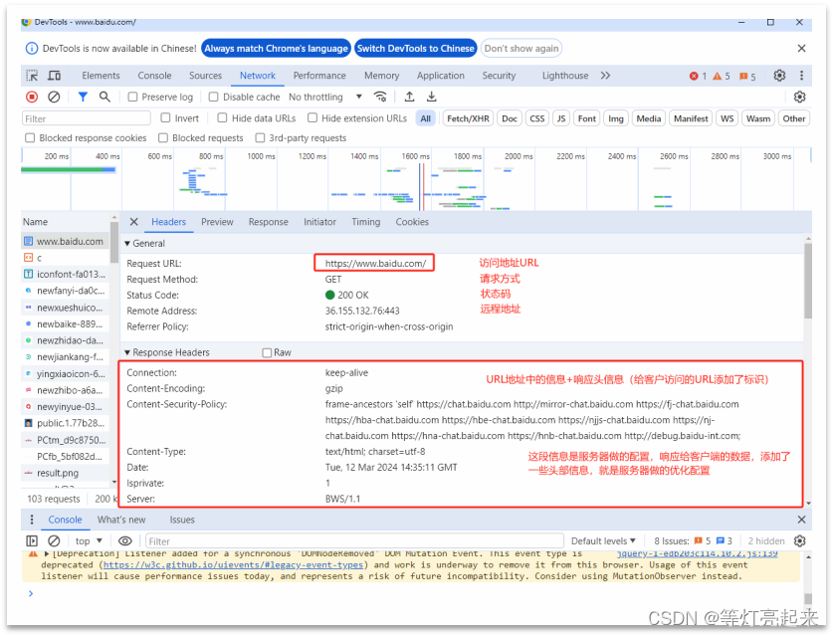Dismiss the language infobar X
The height and width of the screenshot is (637, 834).
click(x=801, y=49)
